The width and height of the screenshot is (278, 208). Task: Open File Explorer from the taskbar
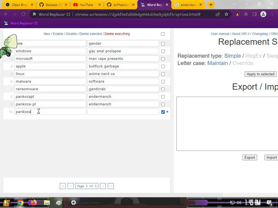click(x=47, y=203)
